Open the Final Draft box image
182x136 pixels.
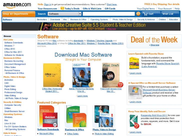point(111,75)
